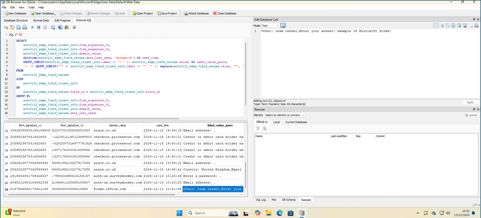Viewport: 481px width, 218px height.
Task: Select the DB Schema tab
Action: point(289,200)
